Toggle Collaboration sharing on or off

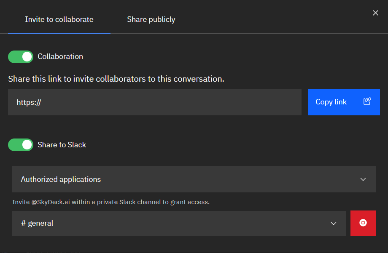coord(20,56)
